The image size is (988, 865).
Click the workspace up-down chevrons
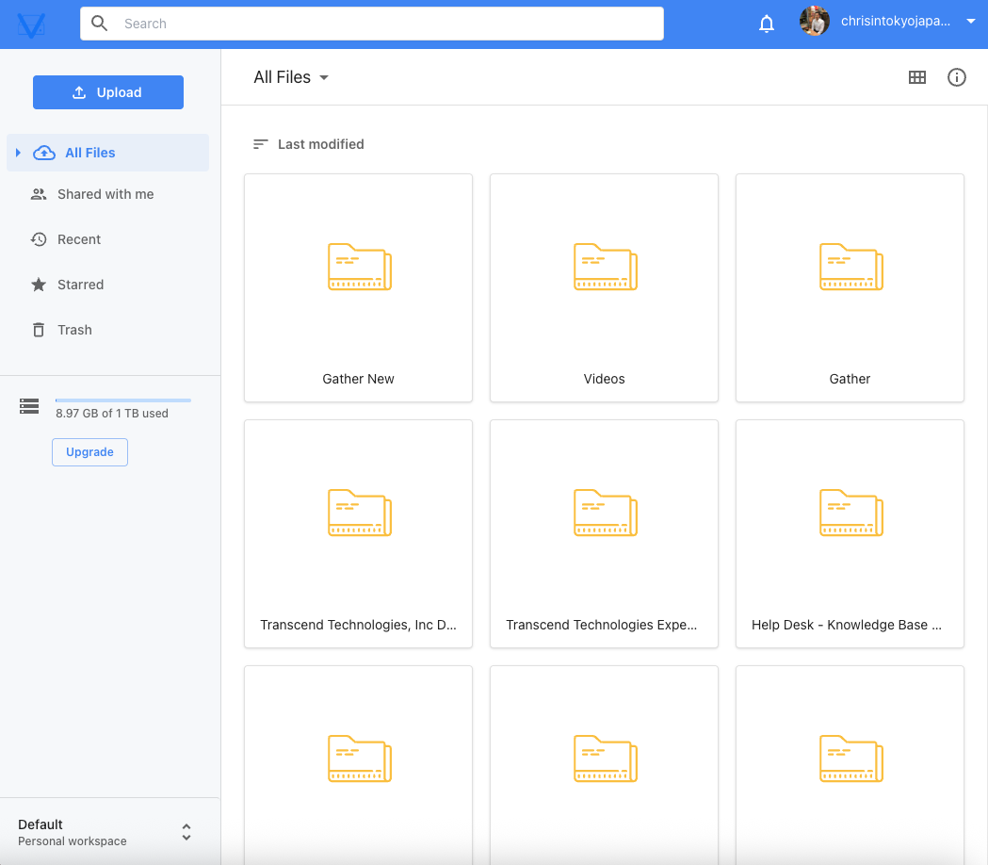[186, 832]
